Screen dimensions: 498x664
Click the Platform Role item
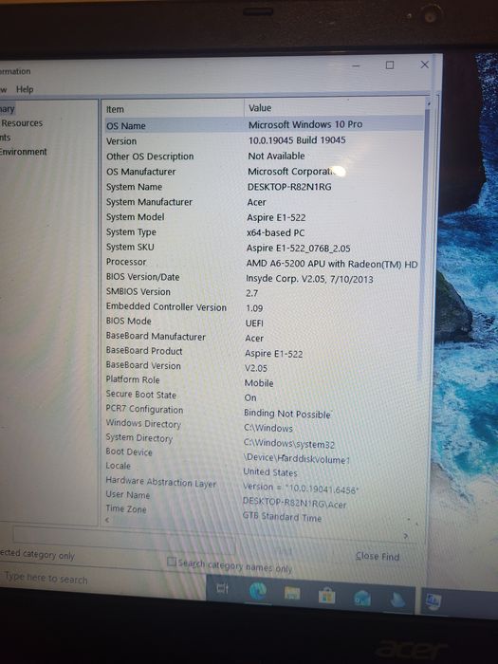coord(133,379)
